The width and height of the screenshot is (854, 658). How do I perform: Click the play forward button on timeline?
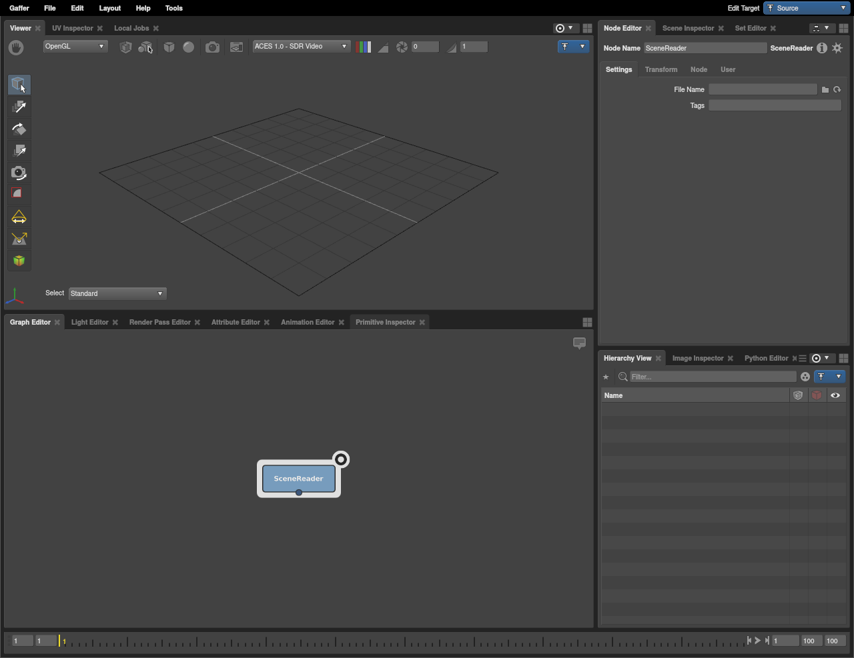coord(758,641)
